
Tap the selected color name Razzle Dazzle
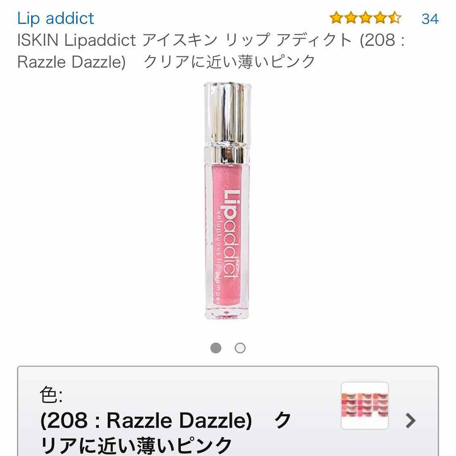point(179,421)
